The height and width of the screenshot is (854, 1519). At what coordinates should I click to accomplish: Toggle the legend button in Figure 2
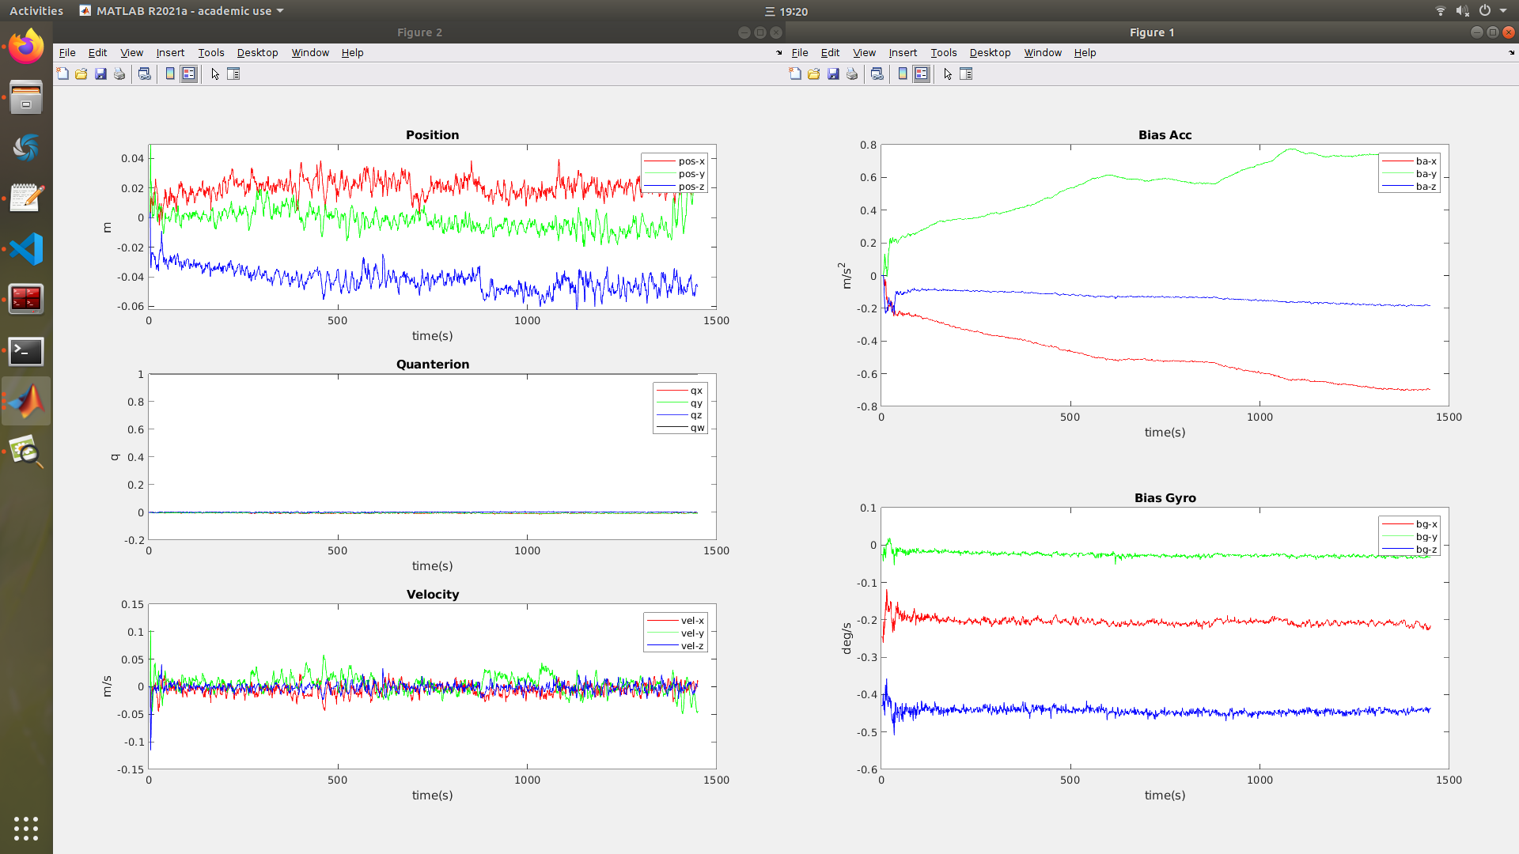click(188, 74)
